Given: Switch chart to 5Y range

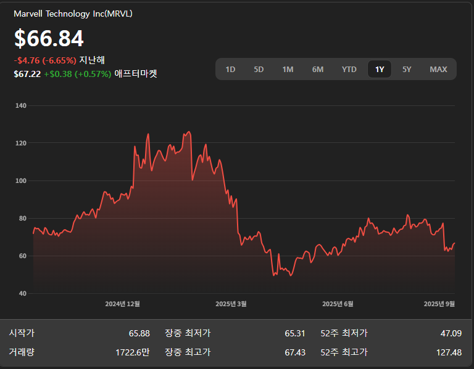Looking at the screenshot, I should (x=407, y=70).
